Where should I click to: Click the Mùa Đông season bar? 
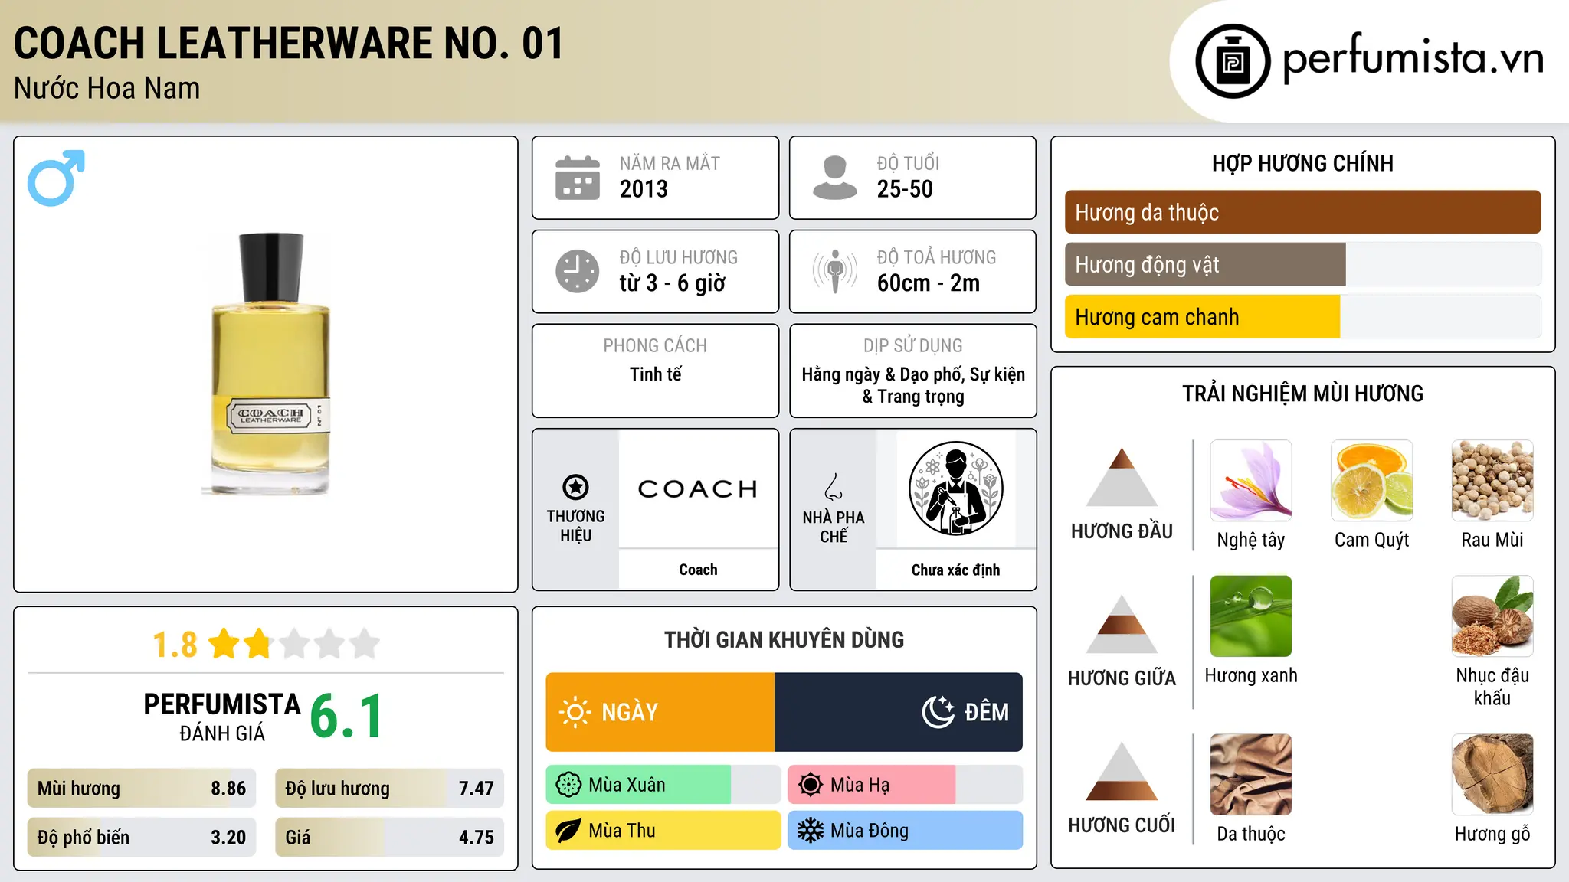(x=905, y=831)
